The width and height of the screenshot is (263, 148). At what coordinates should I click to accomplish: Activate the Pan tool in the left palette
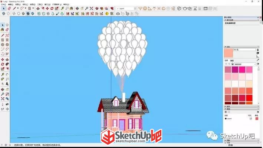click(7, 90)
